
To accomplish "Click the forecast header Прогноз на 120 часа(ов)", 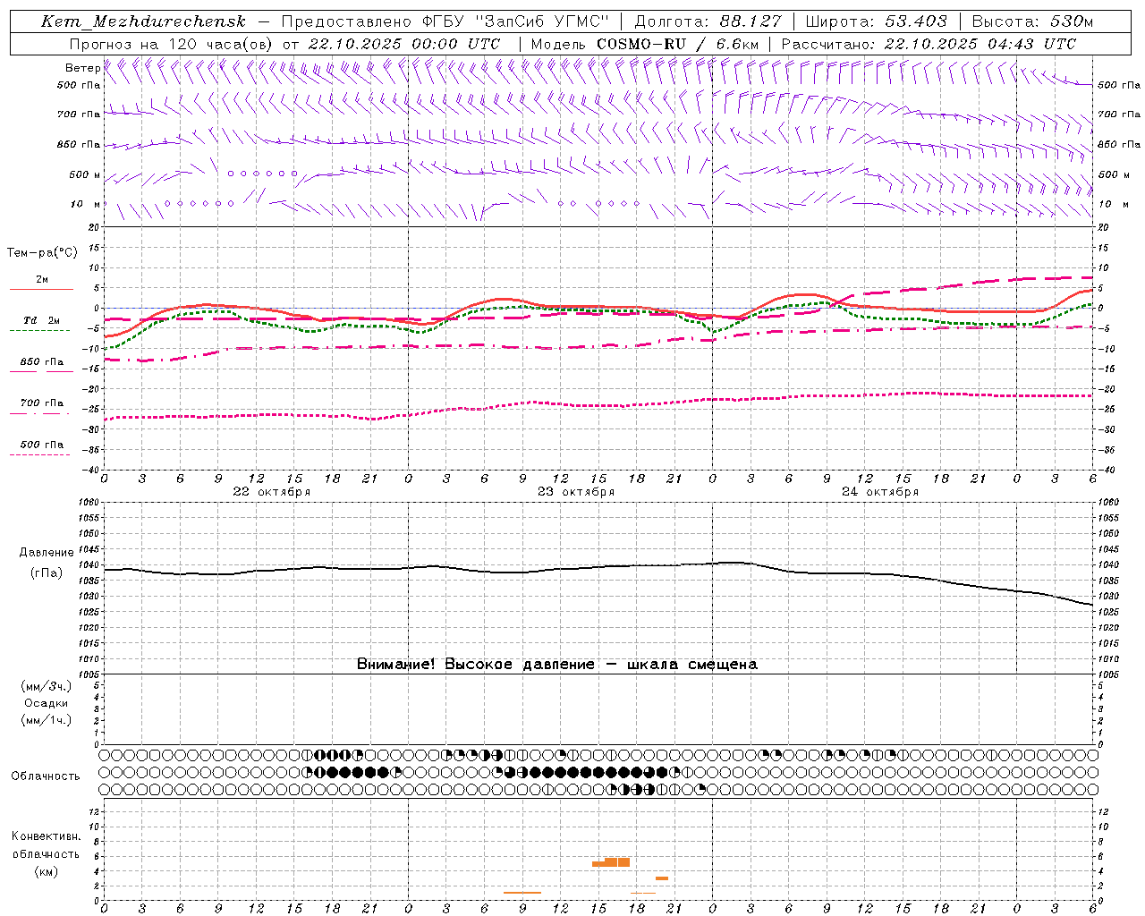I will pyautogui.click(x=172, y=44).
